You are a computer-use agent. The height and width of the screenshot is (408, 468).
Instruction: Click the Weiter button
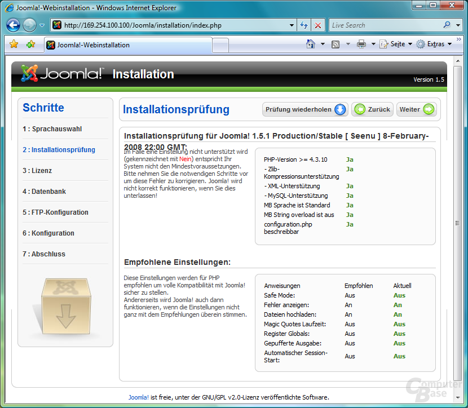[417, 109]
